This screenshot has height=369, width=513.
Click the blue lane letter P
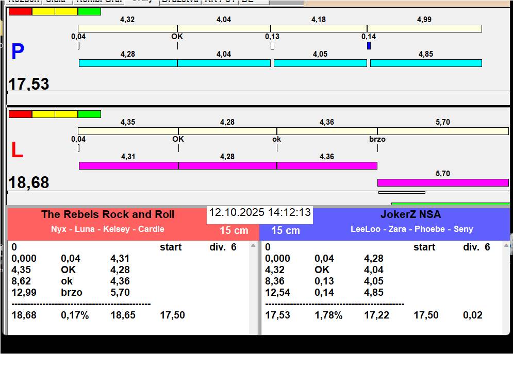click(x=18, y=52)
